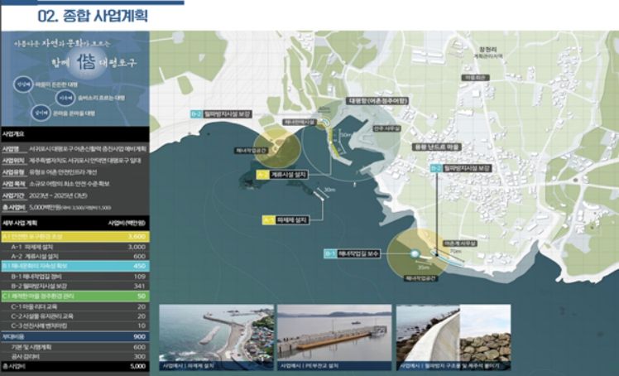This screenshot has width=619, height=376.
Task: Select the '총사업비' total row with 5,000
Action: coord(75,366)
